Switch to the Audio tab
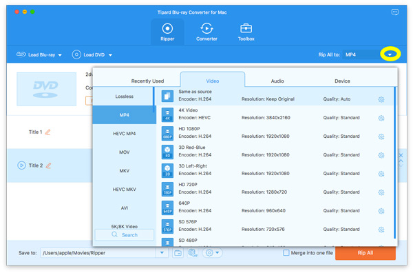Viewport: 413px width, 273px height. 277,81
